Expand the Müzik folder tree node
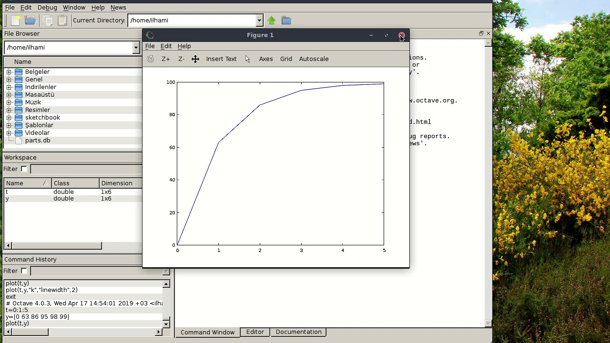 [x=9, y=102]
